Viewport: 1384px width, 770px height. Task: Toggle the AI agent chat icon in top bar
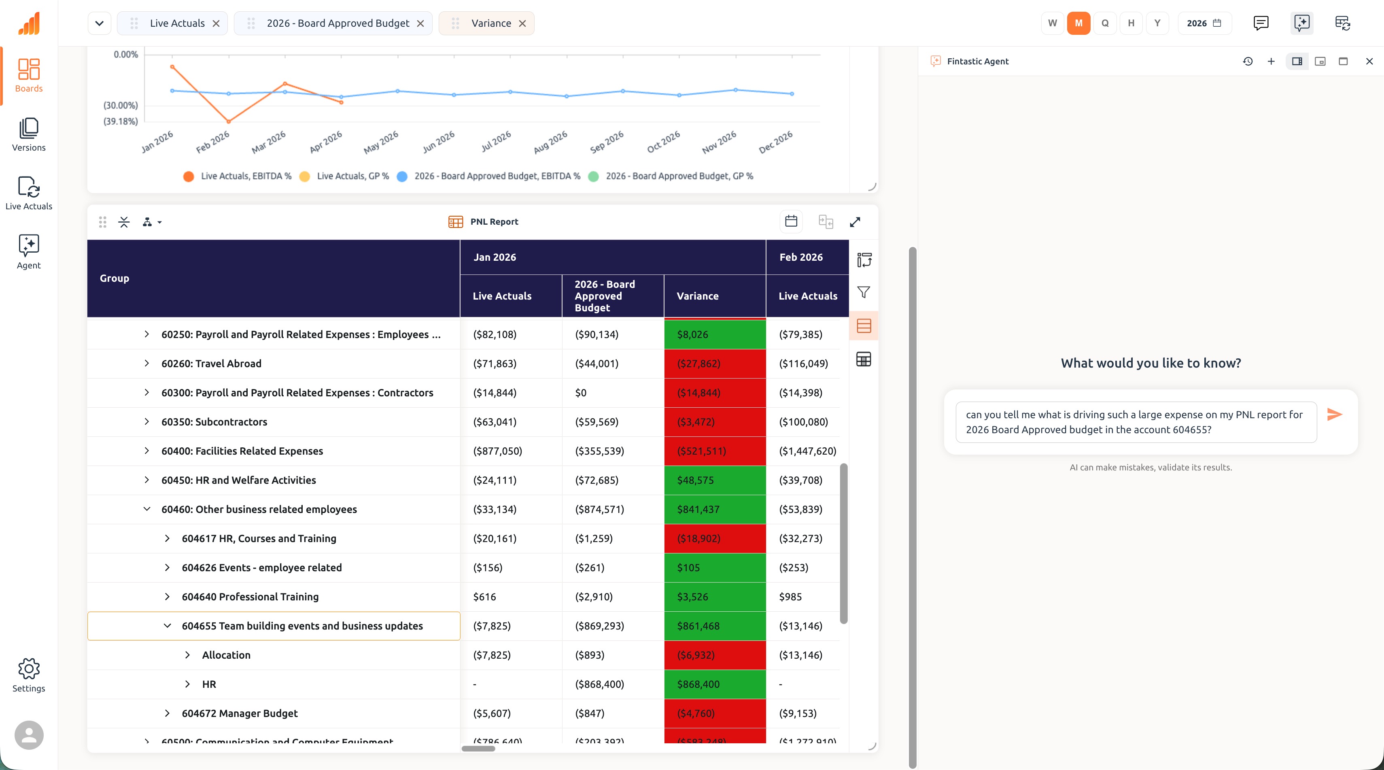pos(1301,23)
